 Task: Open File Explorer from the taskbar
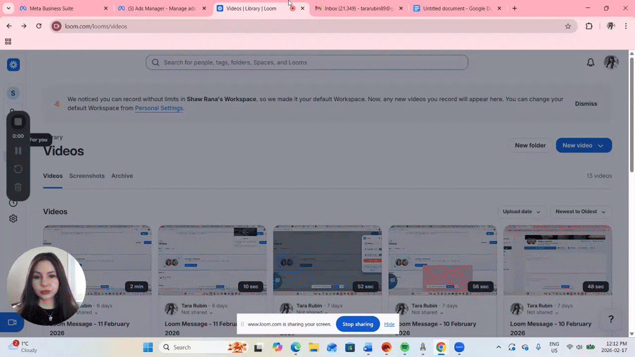pyautogui.click(x=314, y=347)
